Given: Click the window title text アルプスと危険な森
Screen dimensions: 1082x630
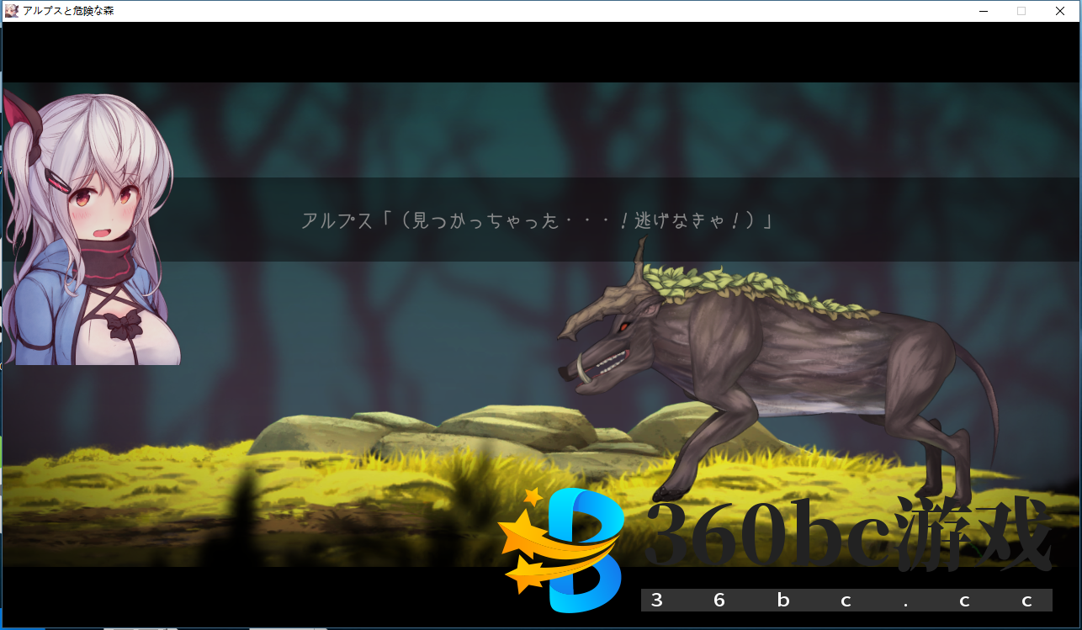Looking at the screenshot, I should tap(70, 11).
